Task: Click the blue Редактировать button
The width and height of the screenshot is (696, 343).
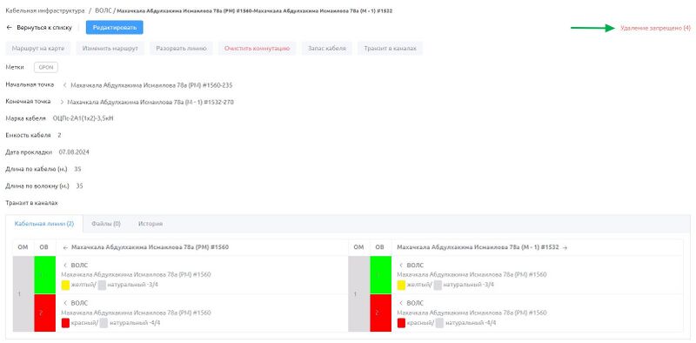Action: 115,28
